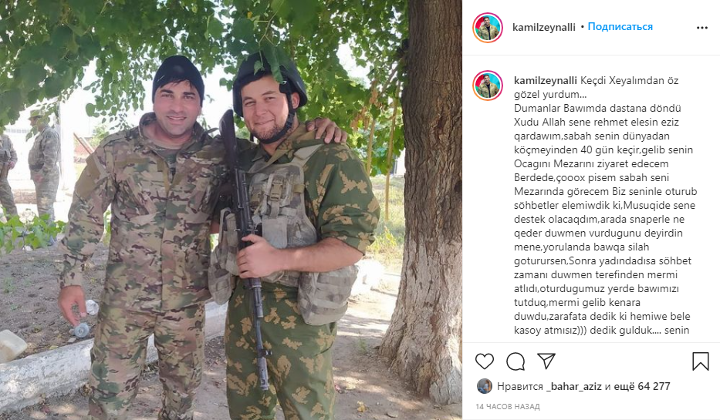The image size is (720, 420).
Task: Open the three-dot more options menu
Action: point(702,28)
